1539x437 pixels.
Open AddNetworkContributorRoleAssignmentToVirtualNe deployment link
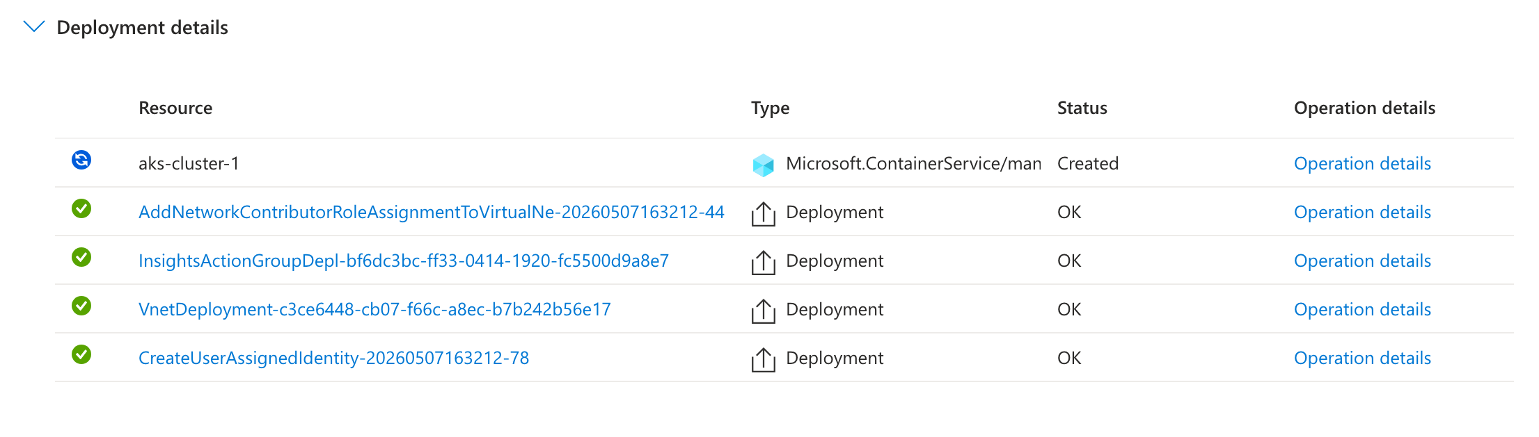432,212
